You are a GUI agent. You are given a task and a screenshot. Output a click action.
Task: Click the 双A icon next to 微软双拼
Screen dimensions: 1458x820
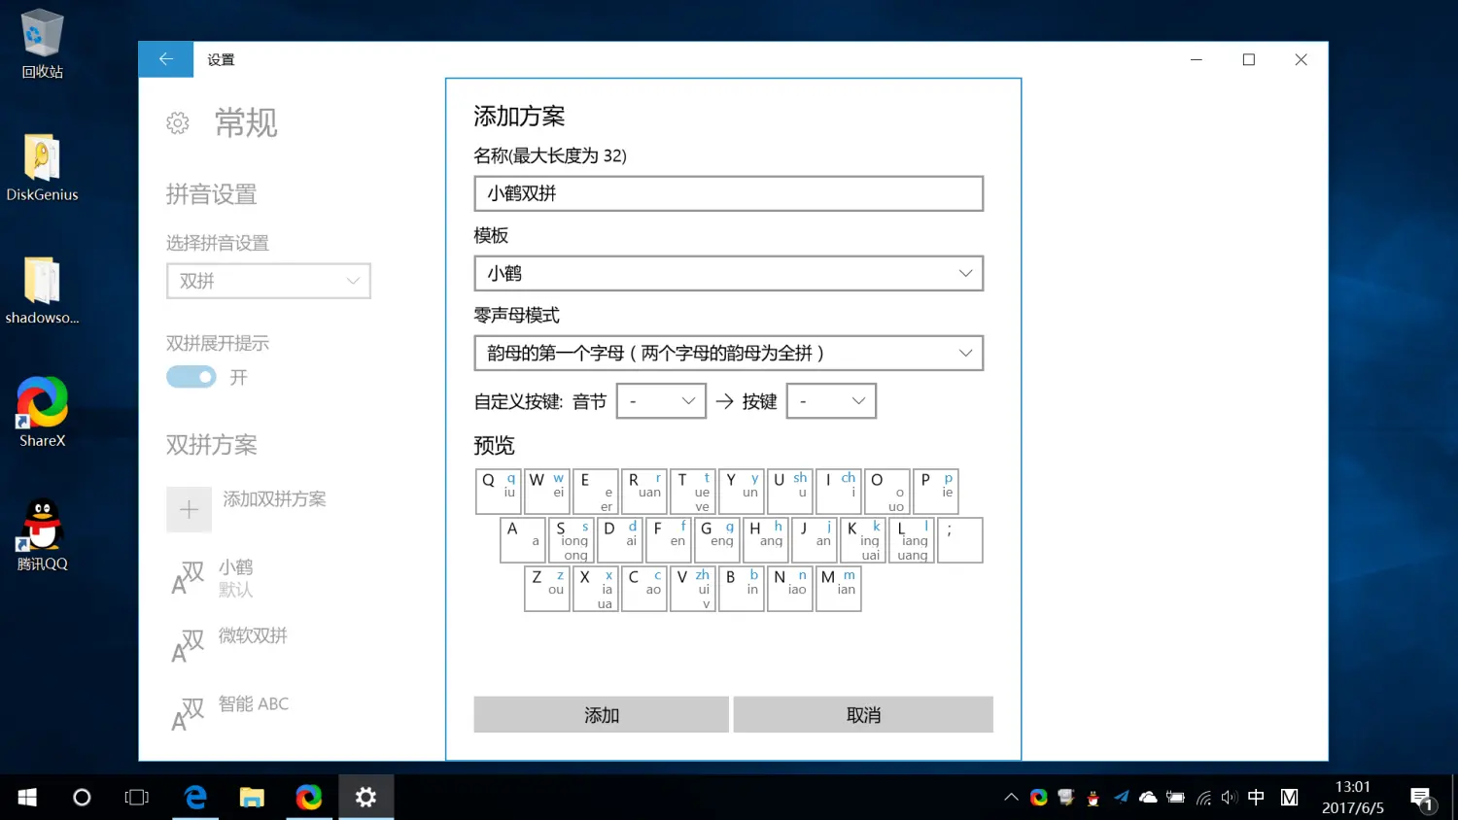click(x=188, y=646)
